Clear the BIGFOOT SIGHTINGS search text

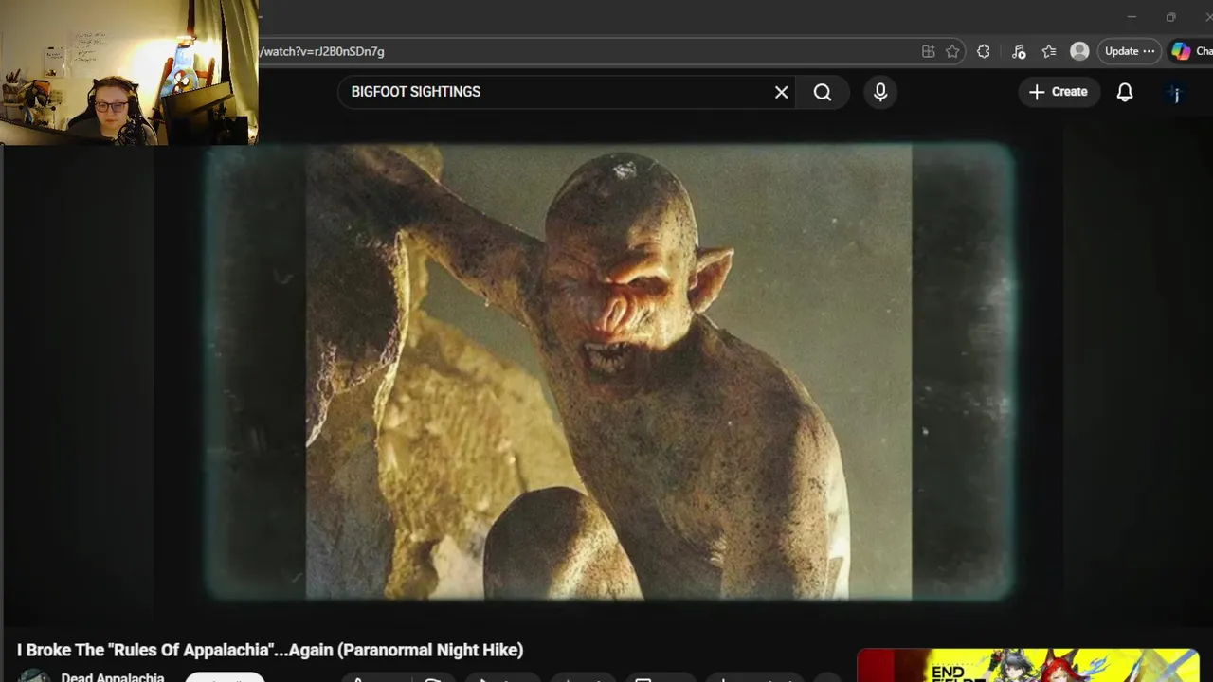[x=781, y=92]
